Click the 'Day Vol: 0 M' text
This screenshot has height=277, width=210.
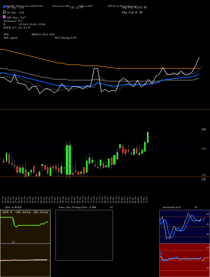[x=132, y=13]
